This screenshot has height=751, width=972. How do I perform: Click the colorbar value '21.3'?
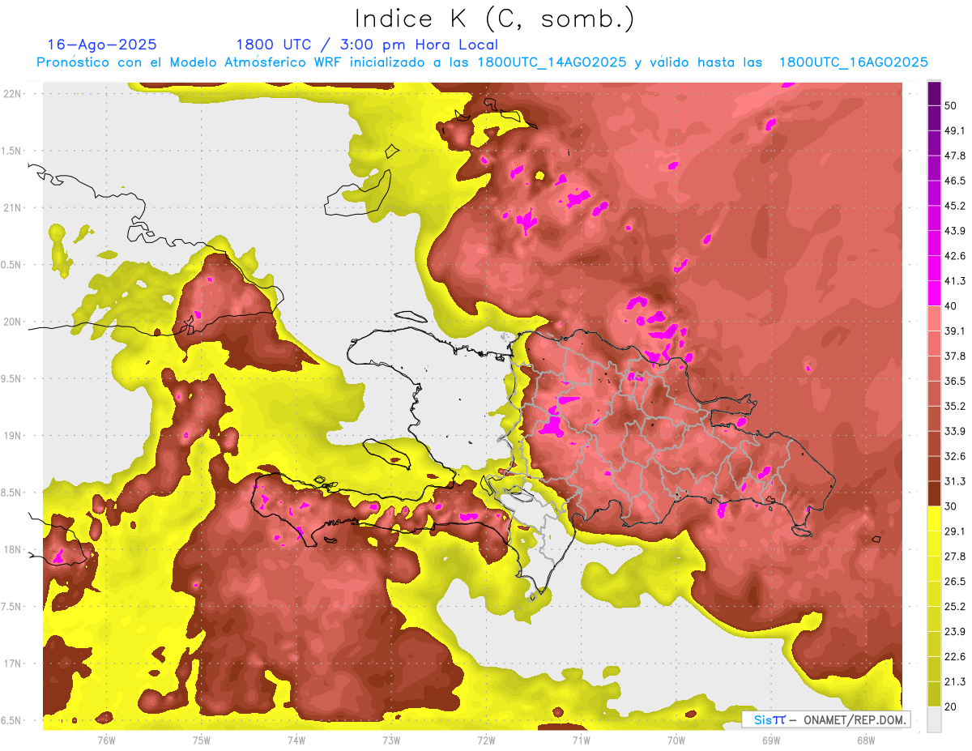tap(955, 681)
